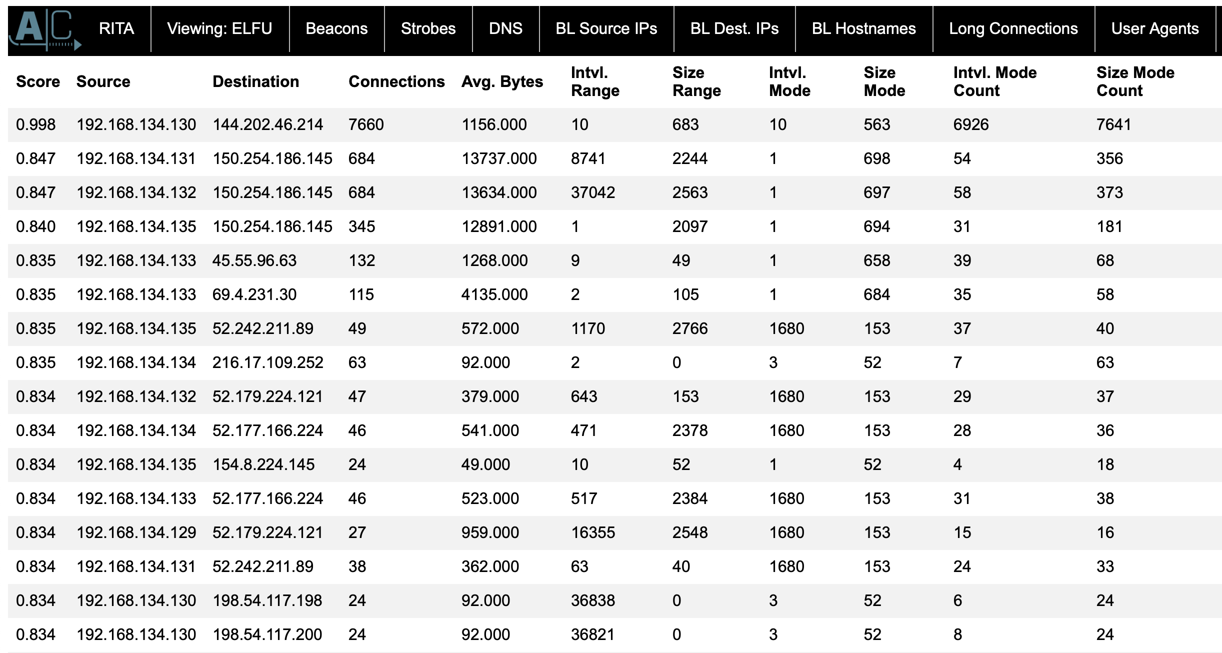
Task: Click the Connections column header
Action: click(x=396, y=81)
